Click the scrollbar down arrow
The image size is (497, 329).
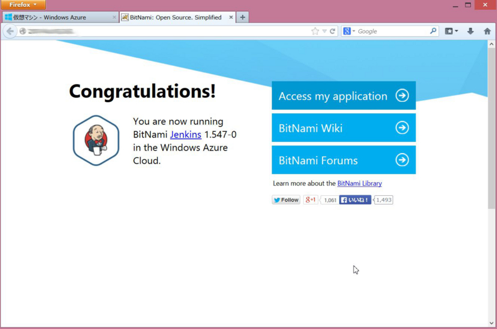coord(491,323)
